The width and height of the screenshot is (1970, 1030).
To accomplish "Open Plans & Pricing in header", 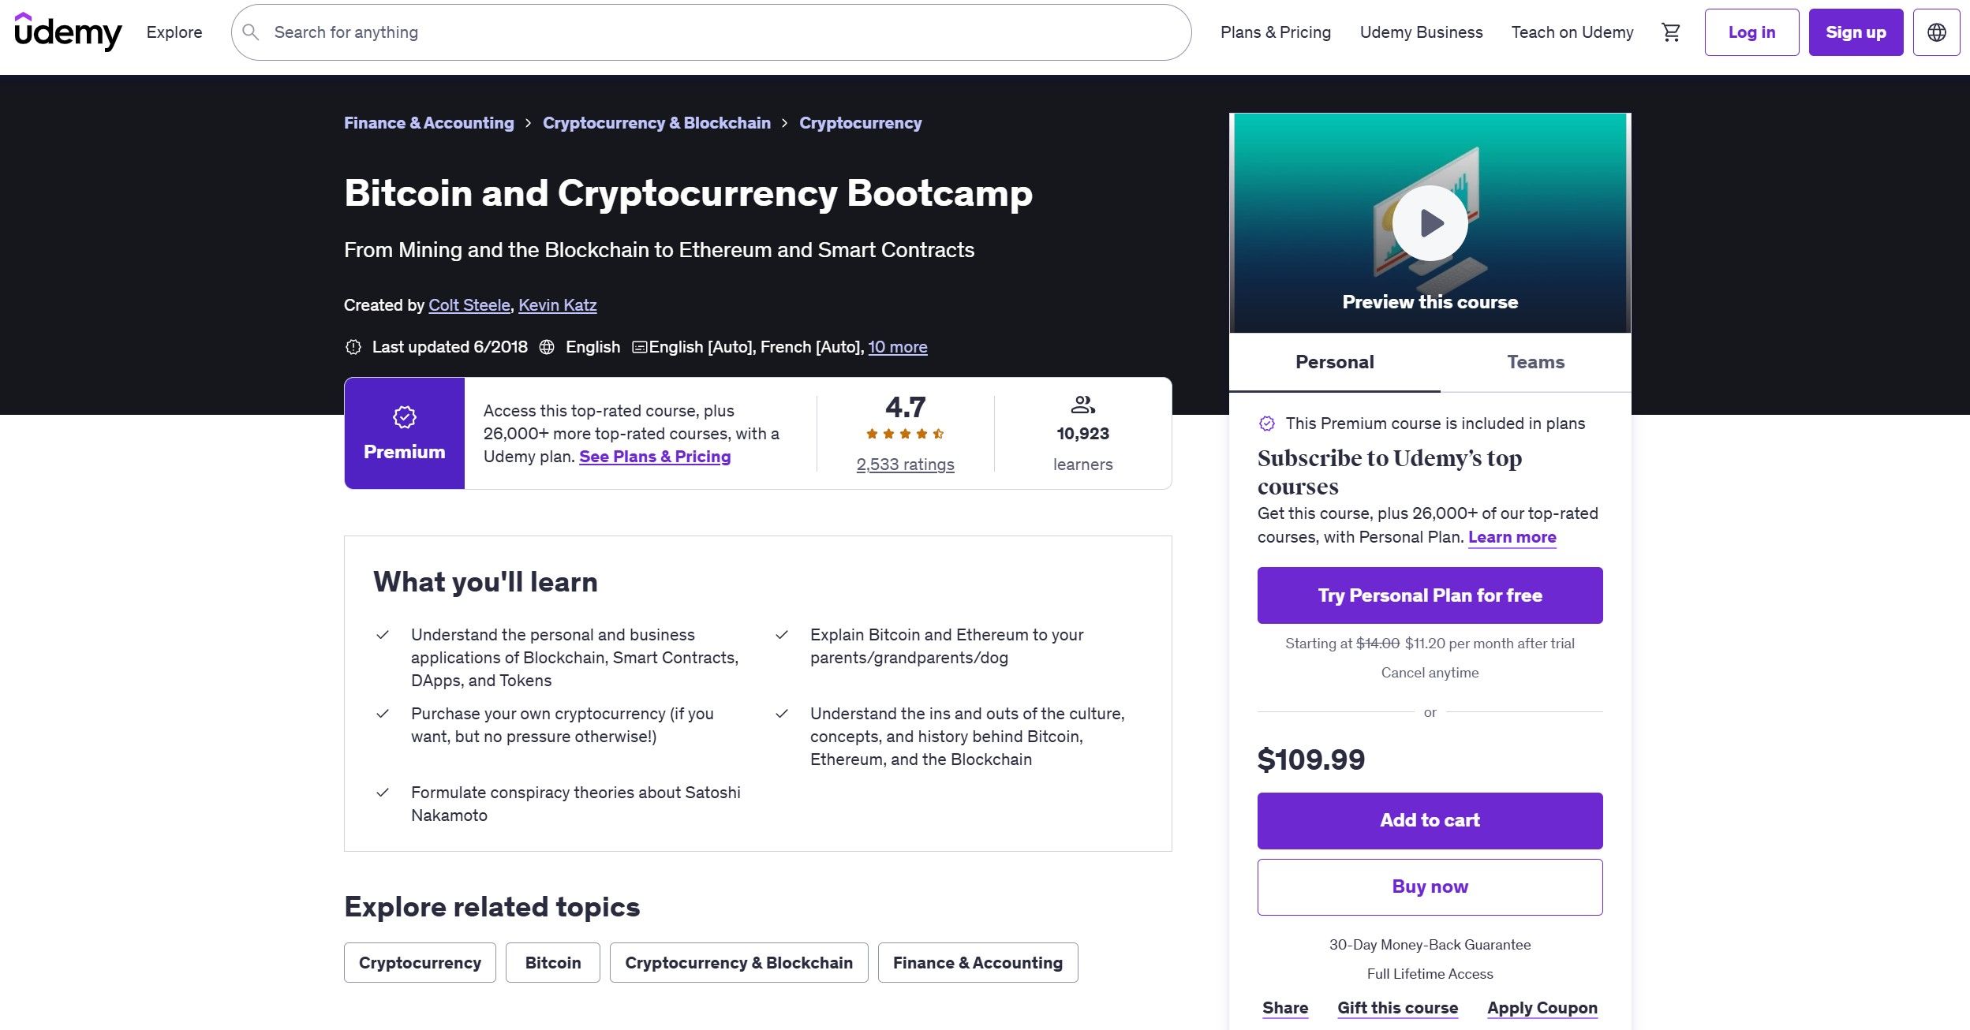I will [x=1275, y=32].
